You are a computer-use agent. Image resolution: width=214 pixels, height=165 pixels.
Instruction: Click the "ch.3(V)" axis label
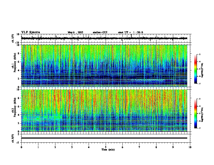pos(13,138)
